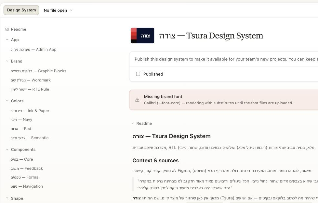This screenshot has width=318, height=203.
Task: Collapse the Colors section chevron
Action: point(7,101)
